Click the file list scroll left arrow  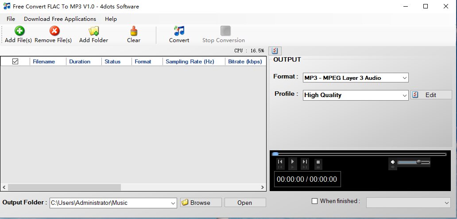4,187
